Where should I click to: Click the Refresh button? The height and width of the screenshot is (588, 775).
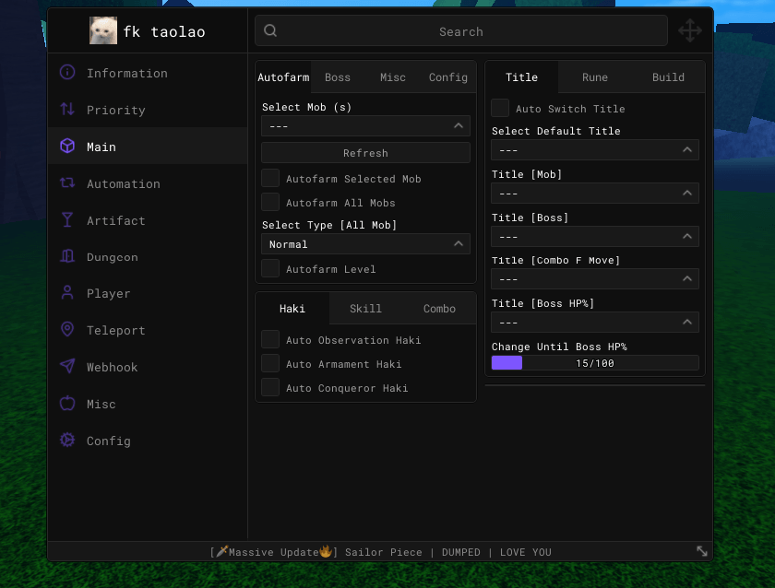tap(365, 153)
